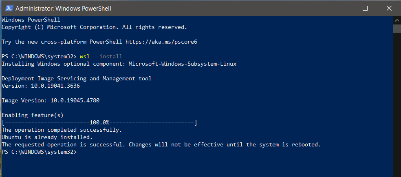Click the gray --install argument
Viewport: 401px width, 177px height.
108,57
